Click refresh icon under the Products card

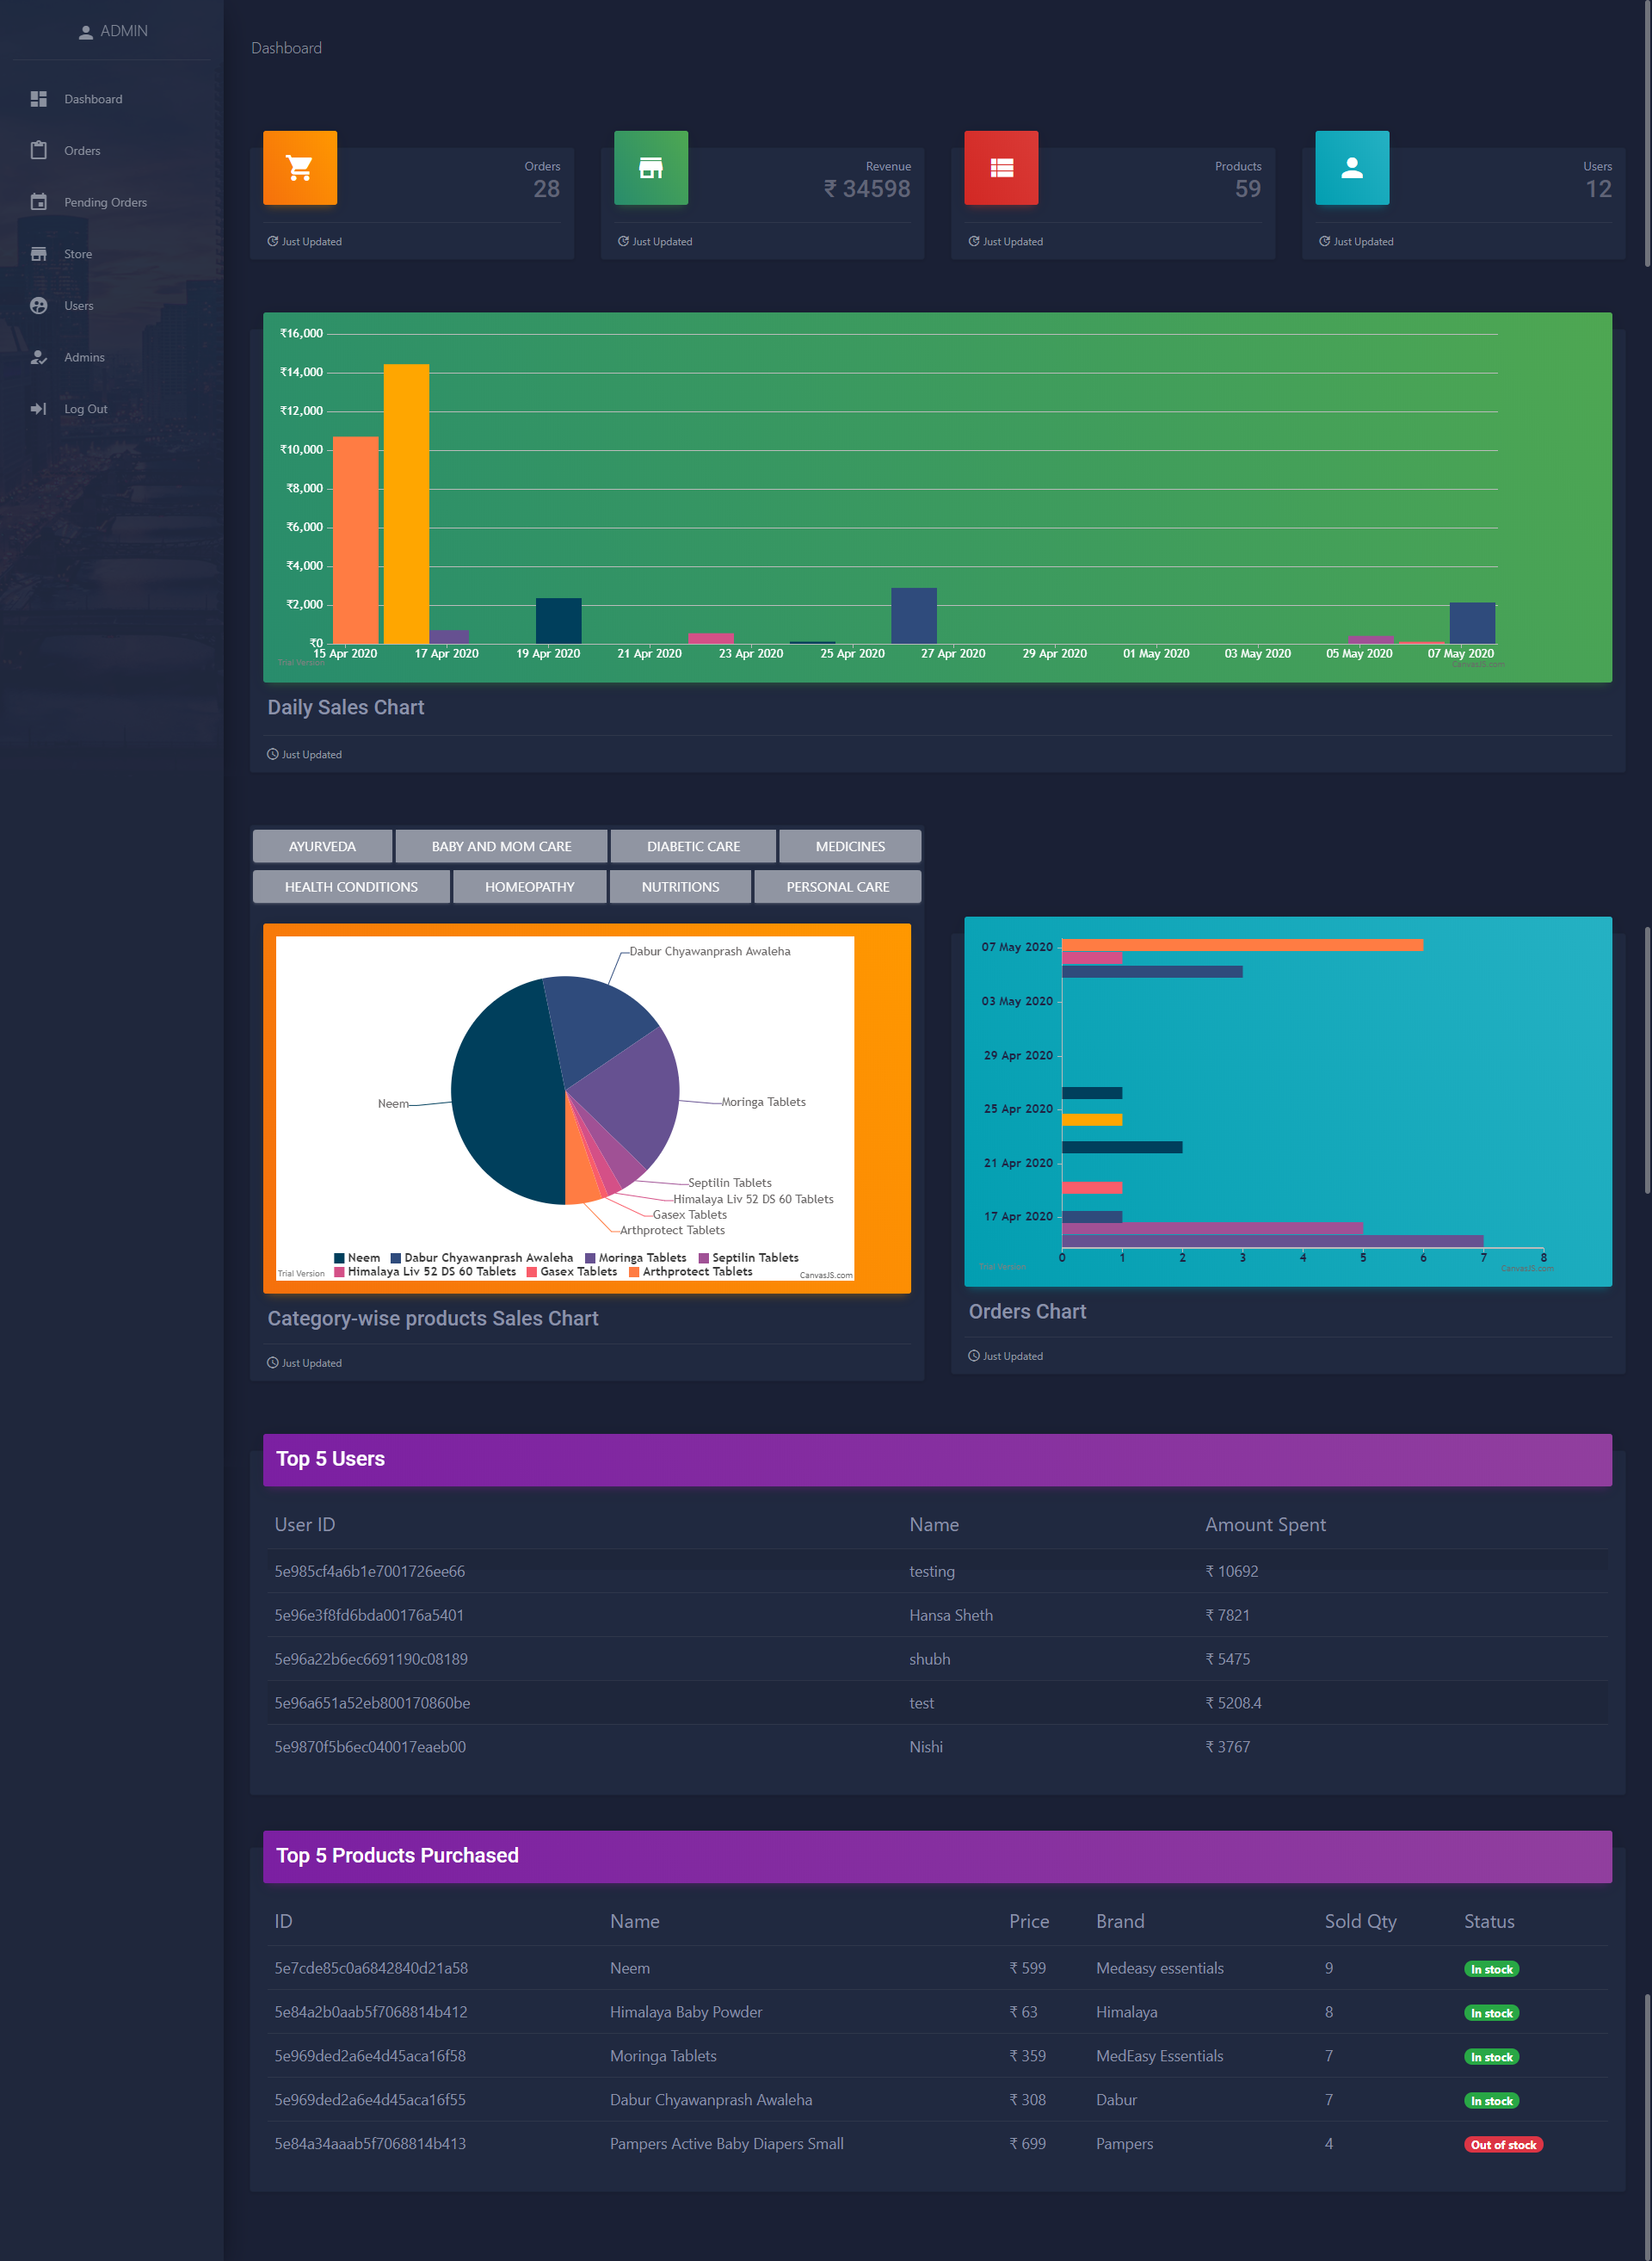(974, 241)
